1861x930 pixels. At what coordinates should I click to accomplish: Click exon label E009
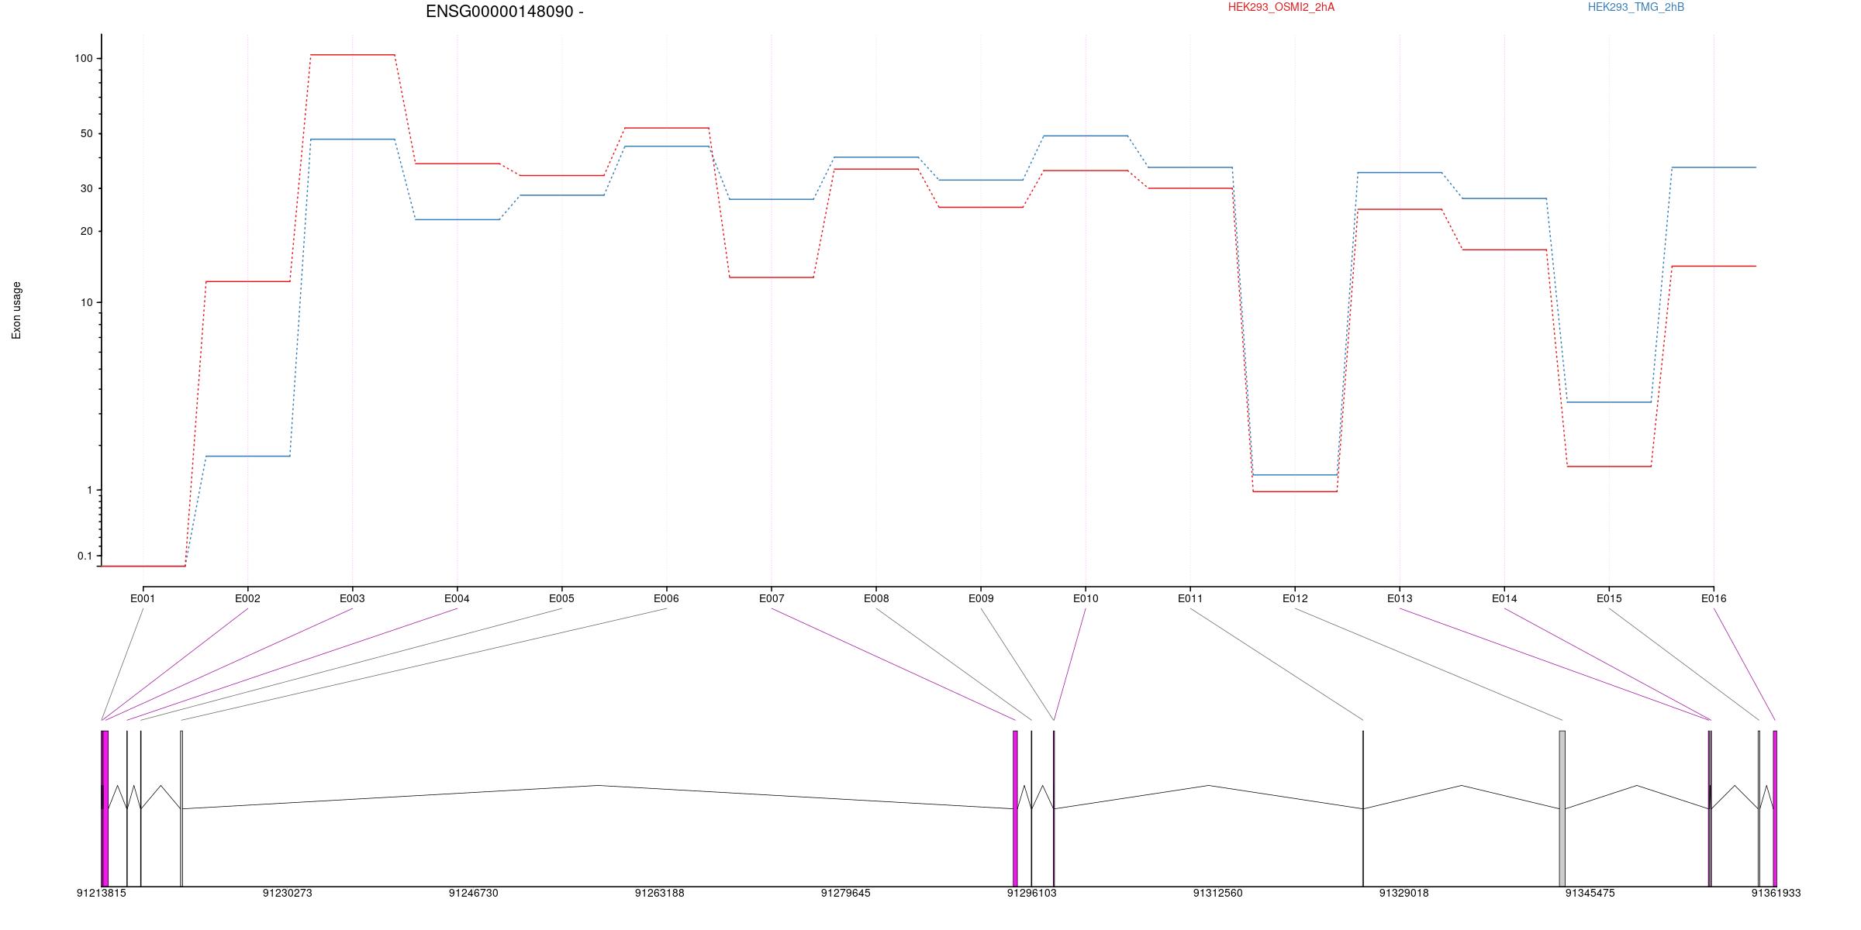point(981,598)
